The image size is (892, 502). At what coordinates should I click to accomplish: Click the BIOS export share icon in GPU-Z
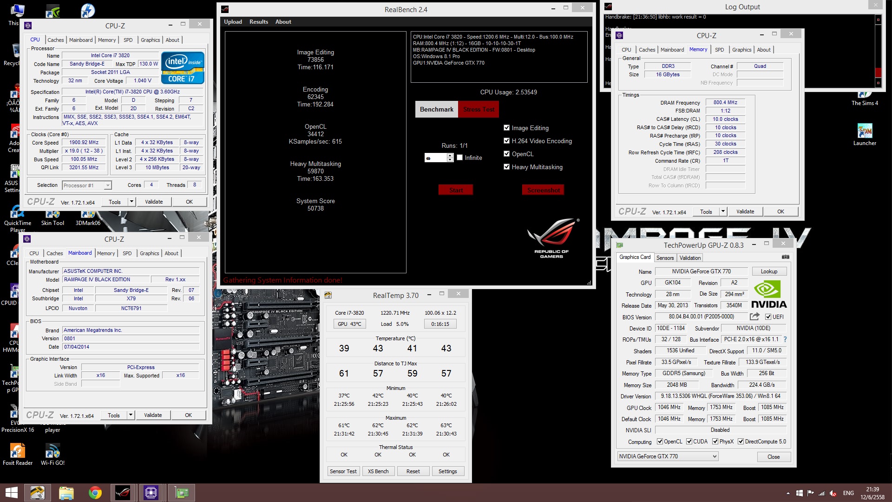click(754, 317)
